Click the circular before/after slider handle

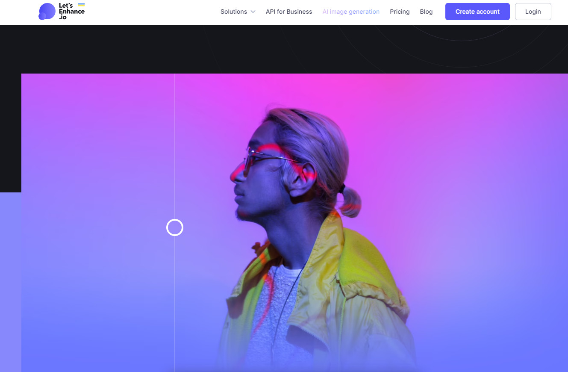pyautogui.click(x=175, y=227)
